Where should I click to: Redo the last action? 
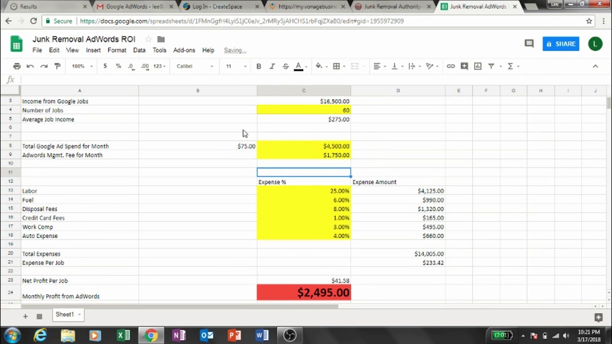[x=44, y=66]
